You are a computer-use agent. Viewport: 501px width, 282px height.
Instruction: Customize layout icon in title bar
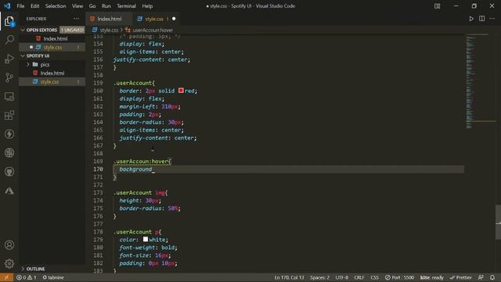point(437,6)
